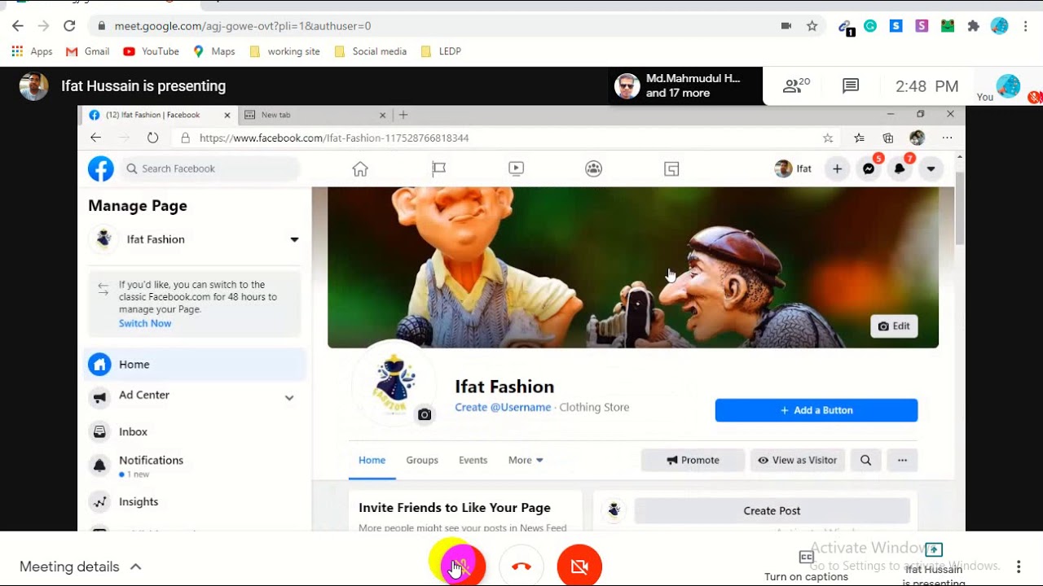The width and height of the screenshot is (1043, 586).
Task: Select the page Groups tab
Action: [x=422, y=460]
